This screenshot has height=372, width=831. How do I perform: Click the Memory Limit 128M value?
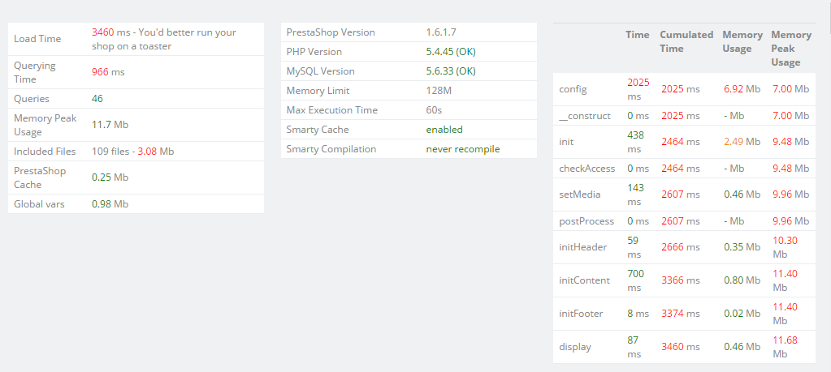point(439,91)
